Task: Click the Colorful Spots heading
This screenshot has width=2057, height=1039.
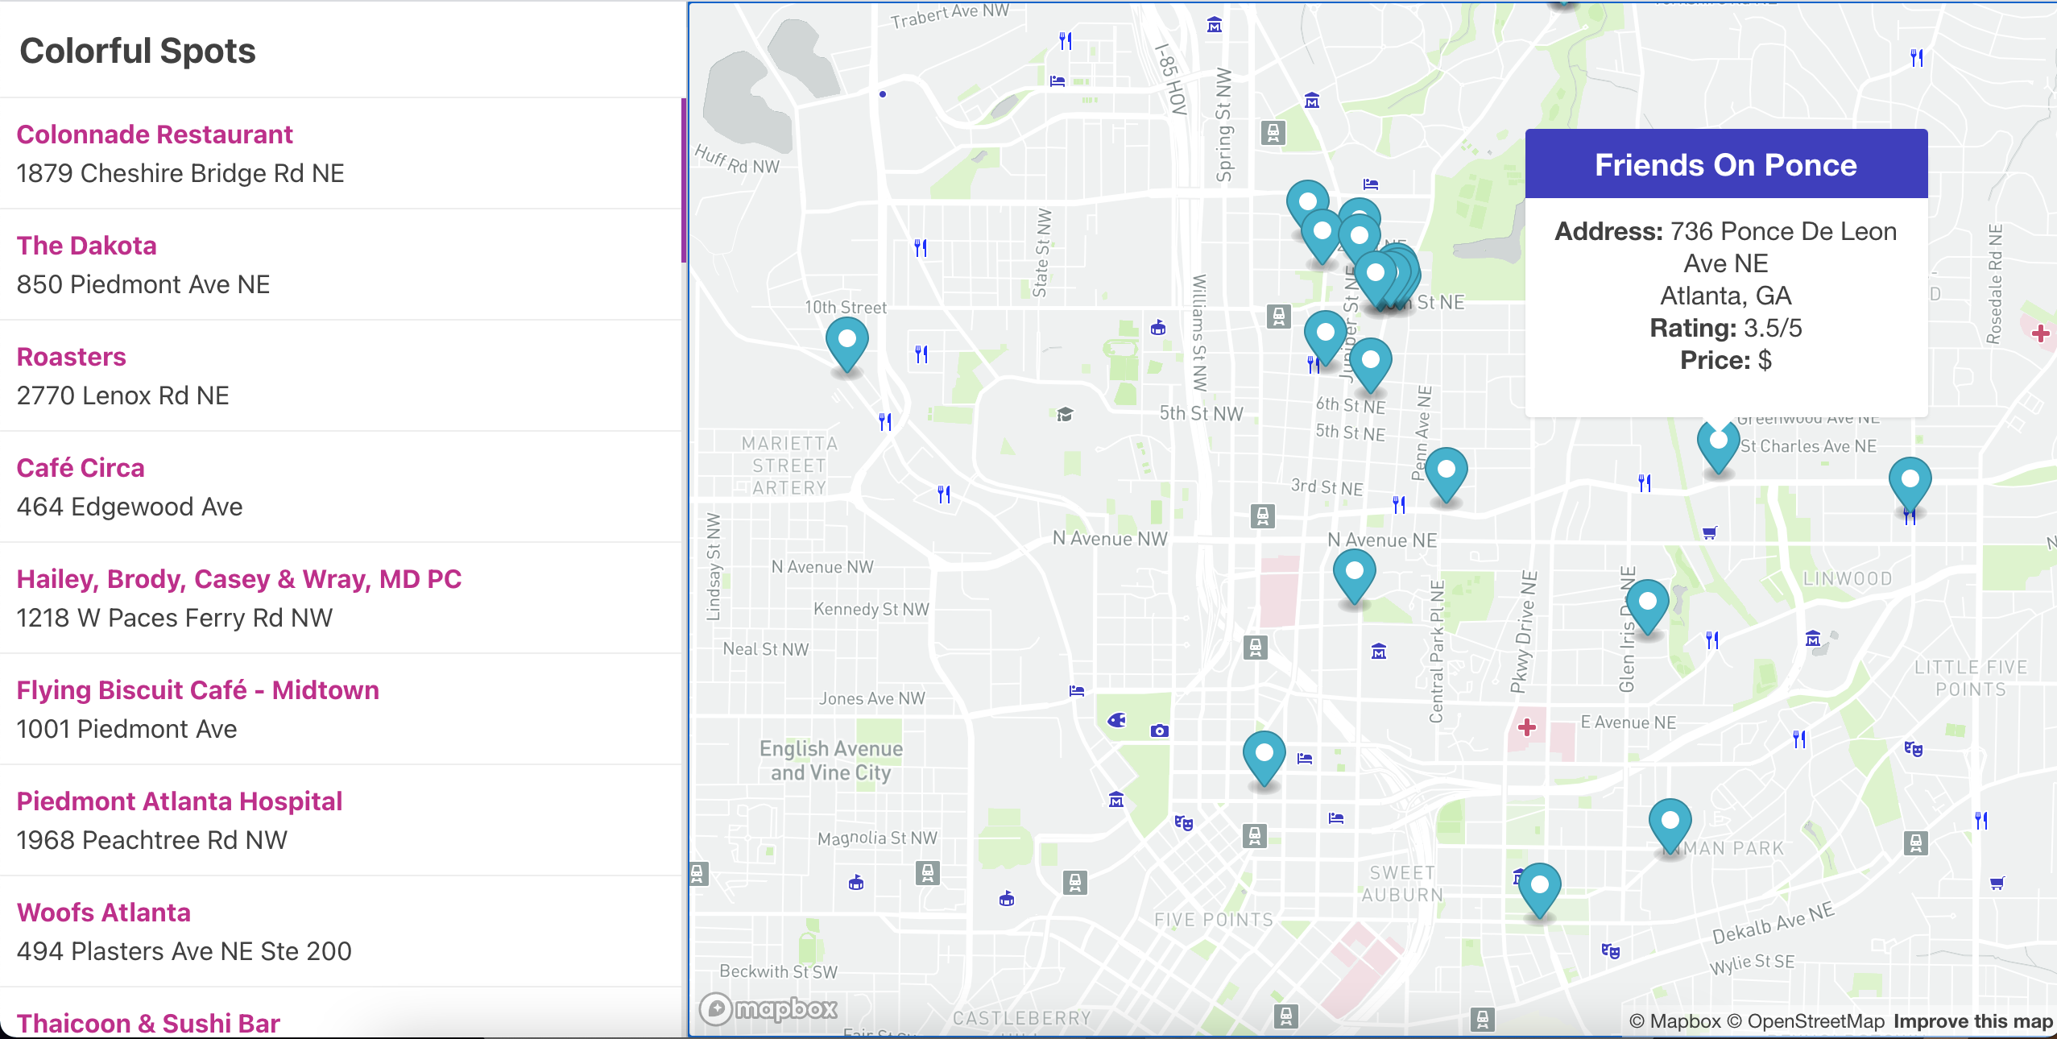Action: [x=138, y=51]
